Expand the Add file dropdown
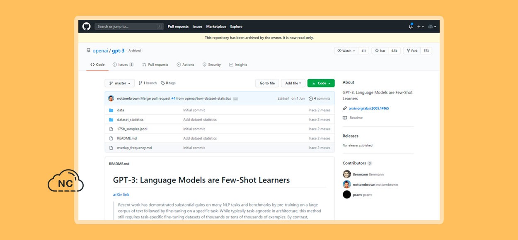The width and height of the screenshot is (518, 240). coord(293,83)
